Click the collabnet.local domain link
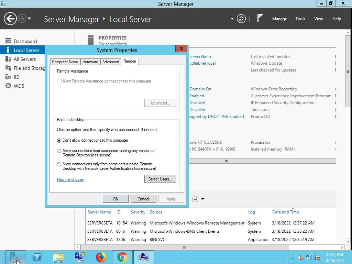 [x=202, y=63]
